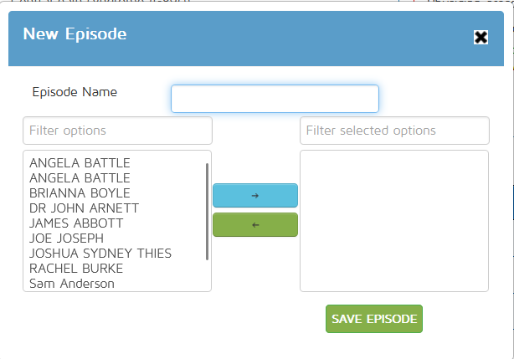Select JAMES ABBOTT from the list
514x359 pixels.
click(x=76, y=223)
